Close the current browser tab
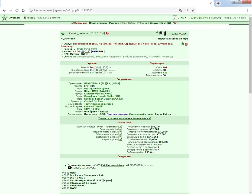 tap(211, 3)
